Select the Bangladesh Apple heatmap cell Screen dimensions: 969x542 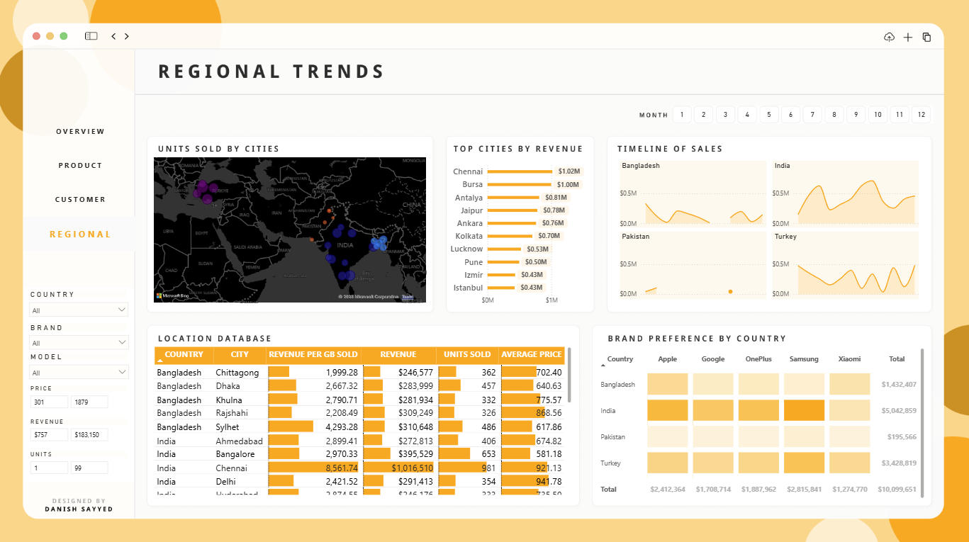668,385
